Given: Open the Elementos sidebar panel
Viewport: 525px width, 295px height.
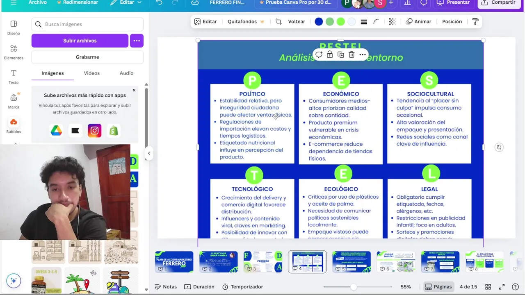Looking at the screenshot, I should coord(14,52).
